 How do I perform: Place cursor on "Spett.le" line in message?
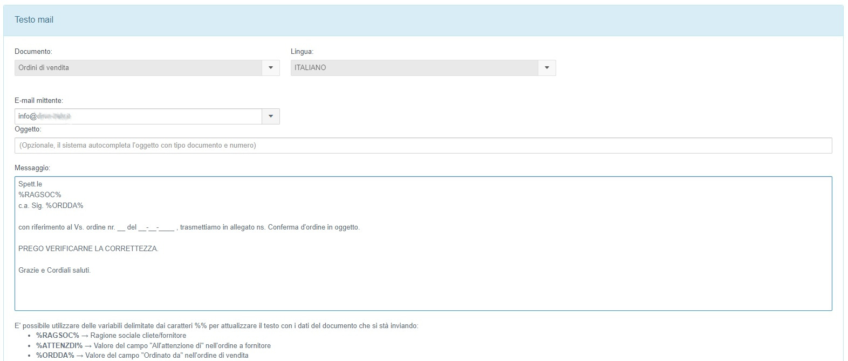pyautogui.click(x=30, y=184)
